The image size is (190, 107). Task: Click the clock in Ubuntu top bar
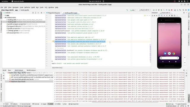tap(95, 1)
